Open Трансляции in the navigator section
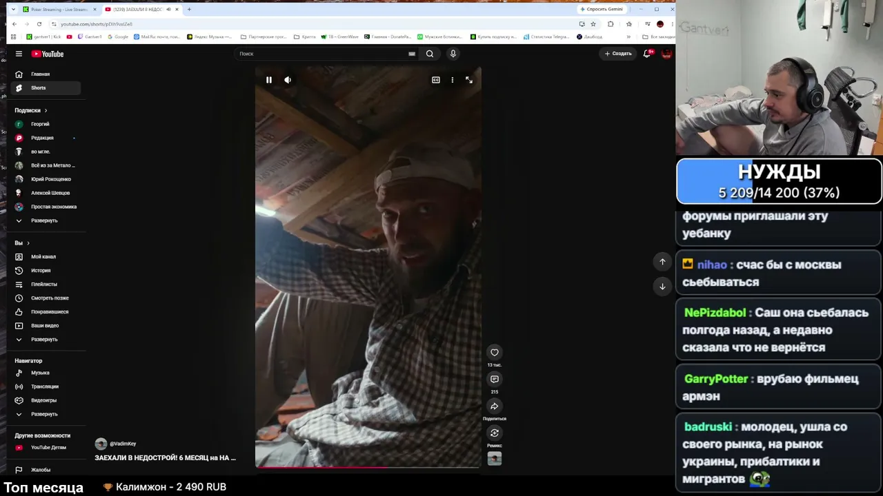Viewport: 883px width, 496px height. (46, 386)
